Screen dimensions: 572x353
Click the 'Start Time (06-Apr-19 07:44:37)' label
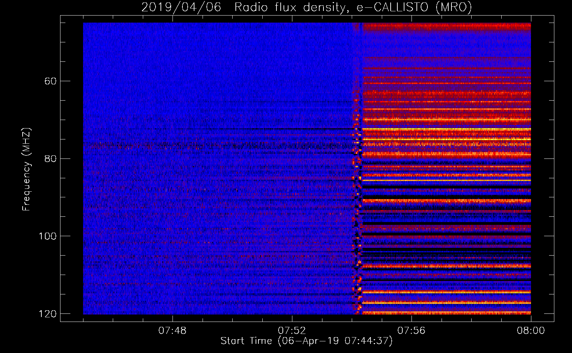(x=307, y=341)
